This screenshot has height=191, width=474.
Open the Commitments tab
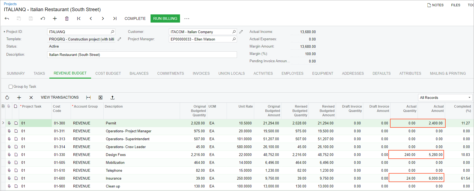(170, 73)
